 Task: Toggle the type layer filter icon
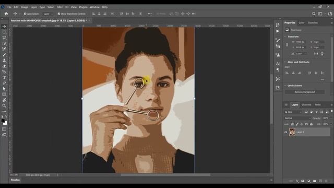point(316,112)
